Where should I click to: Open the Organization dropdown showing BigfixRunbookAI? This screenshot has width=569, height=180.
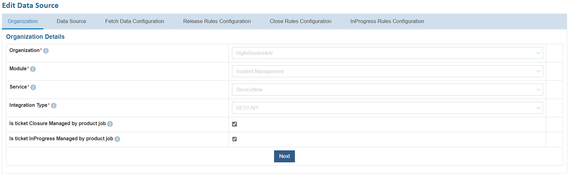387,53
